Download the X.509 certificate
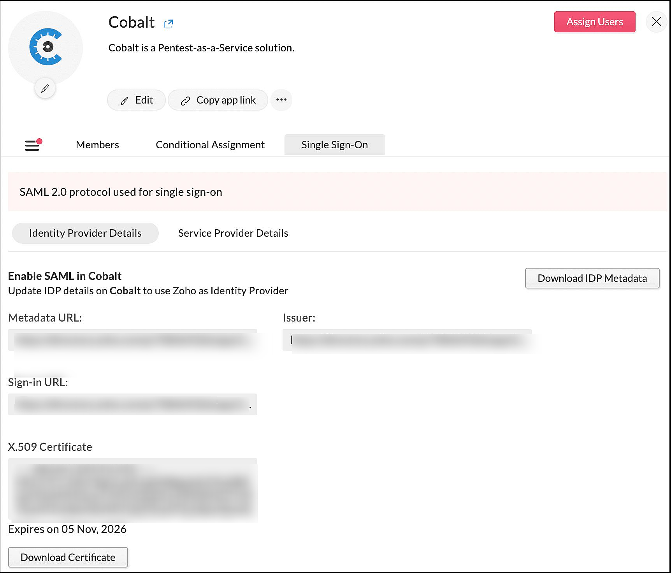Screen dimensions: 671x573 pos(68,557)
